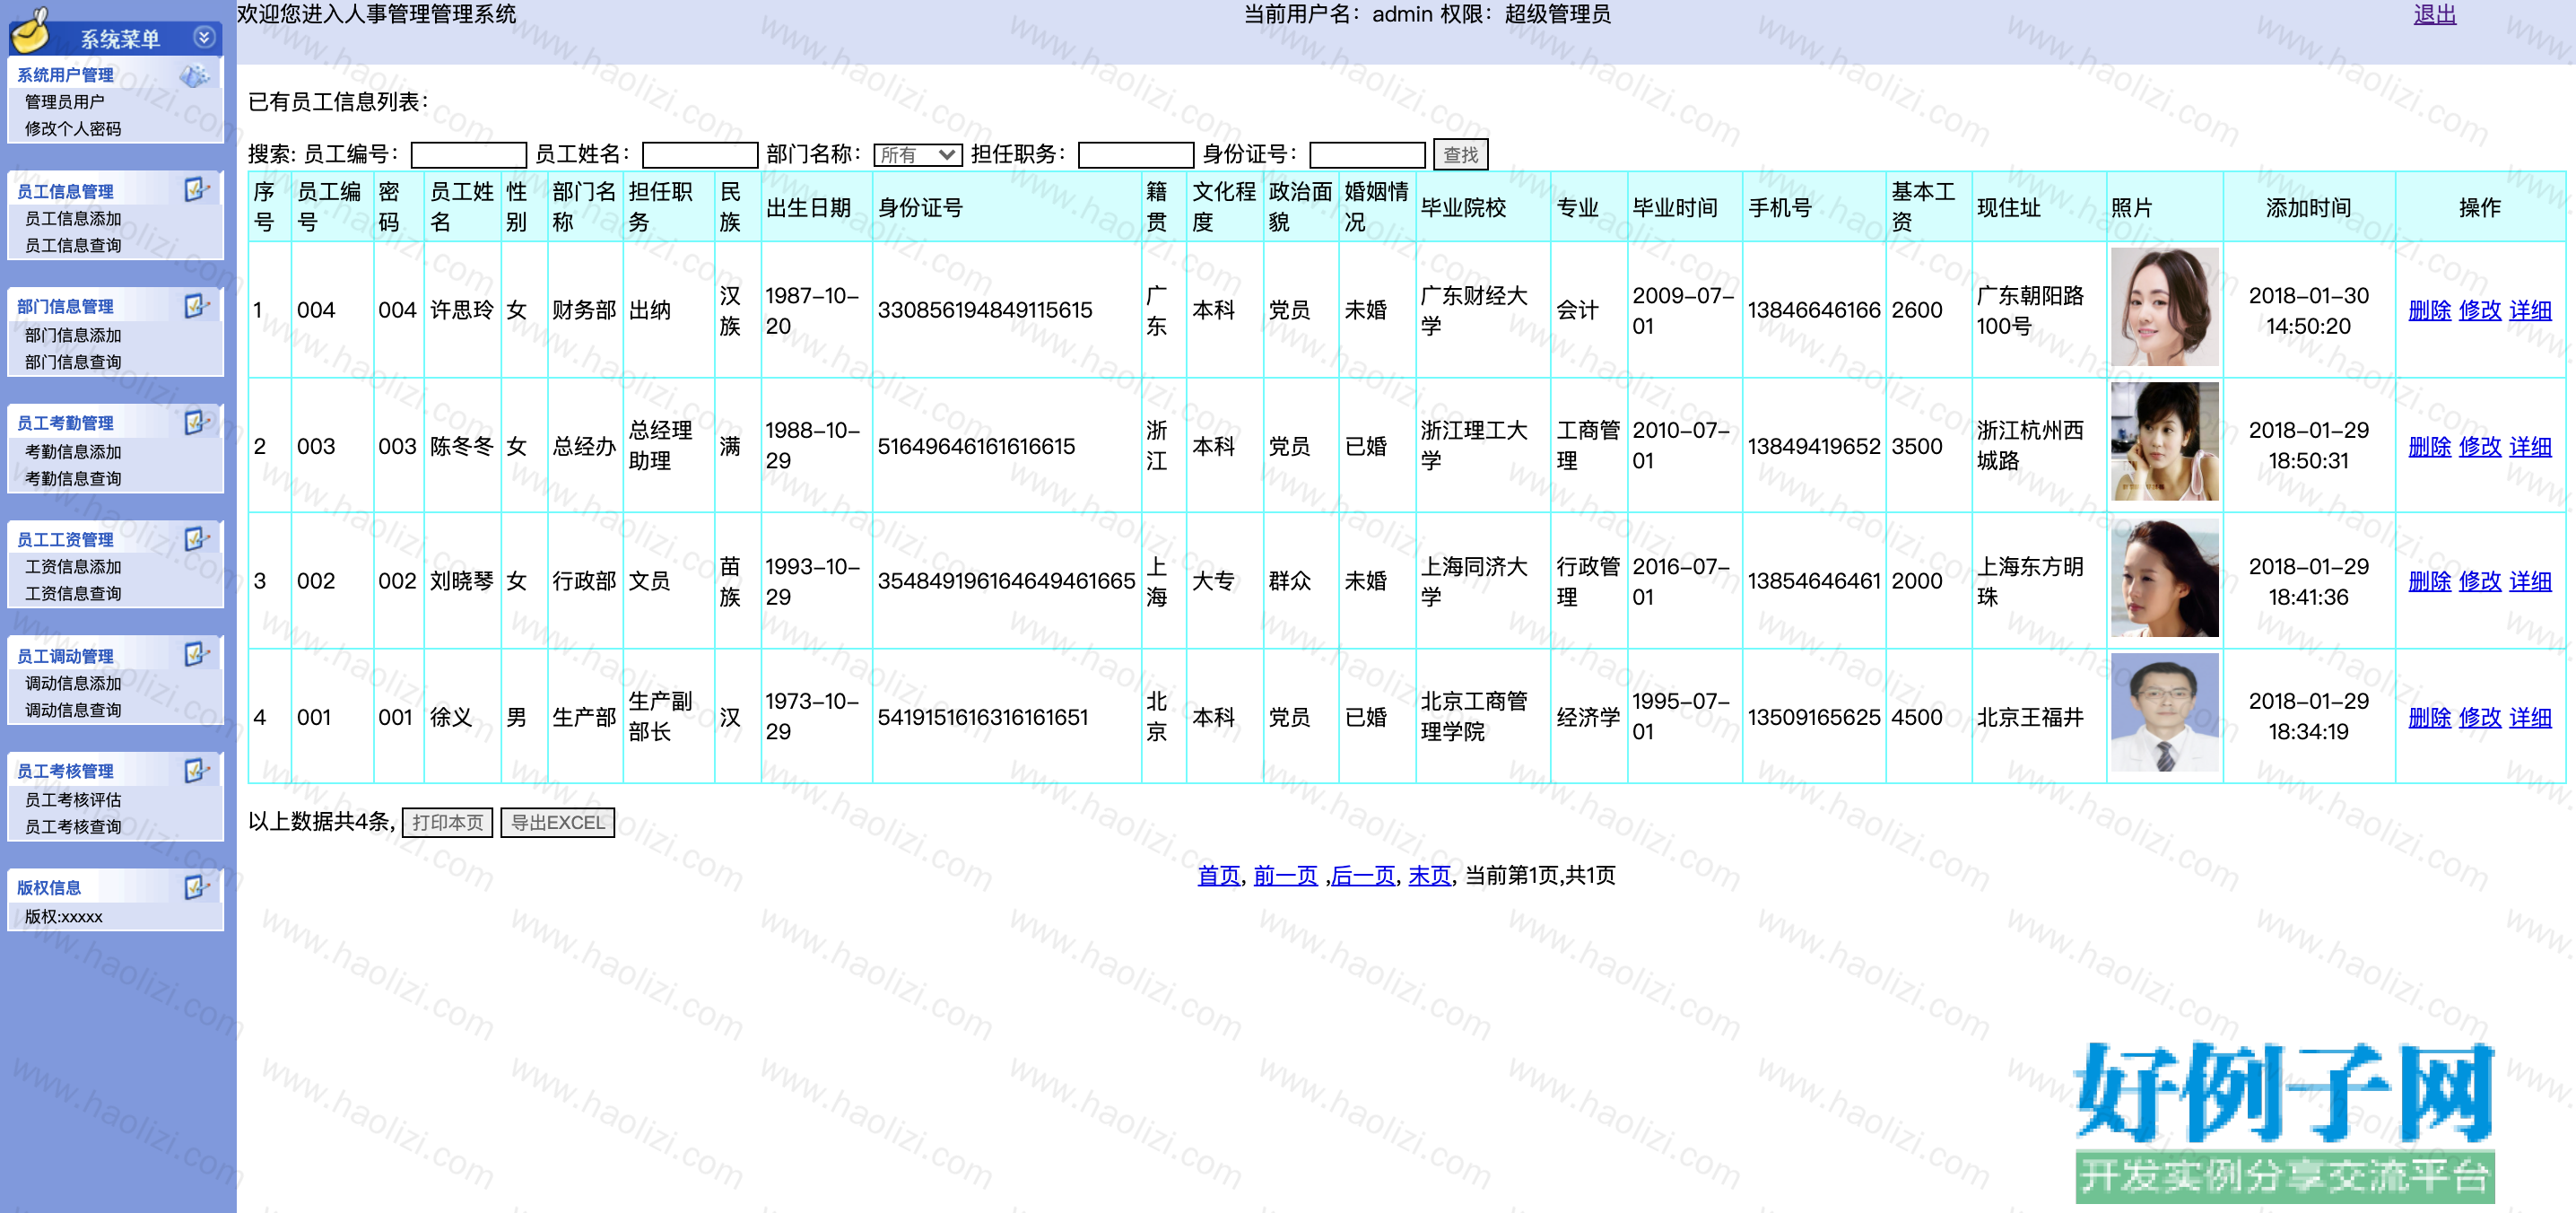The height and width of the screenshot is (1213, 2576).
Task: Click the 员工考勤管理 section icon
Action: [x=197, y=422]
